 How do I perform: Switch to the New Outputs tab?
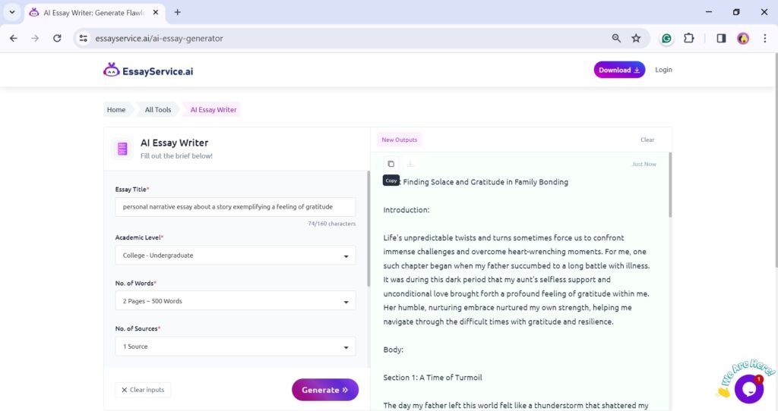coord(400,140)
